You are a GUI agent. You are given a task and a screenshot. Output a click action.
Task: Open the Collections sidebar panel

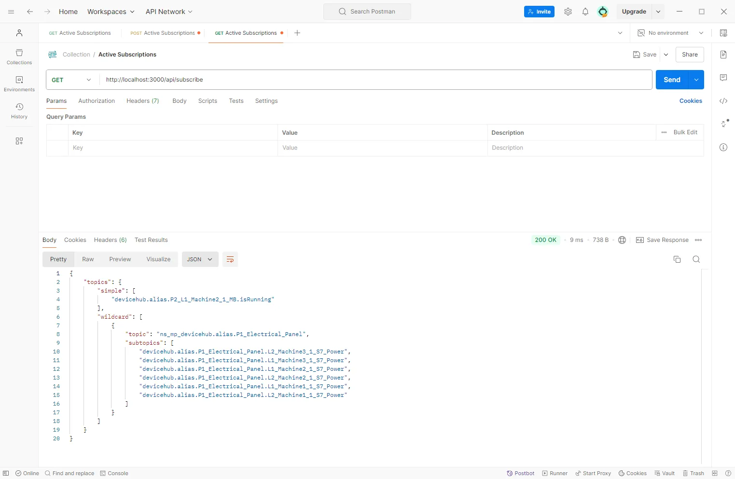point(19,57)
